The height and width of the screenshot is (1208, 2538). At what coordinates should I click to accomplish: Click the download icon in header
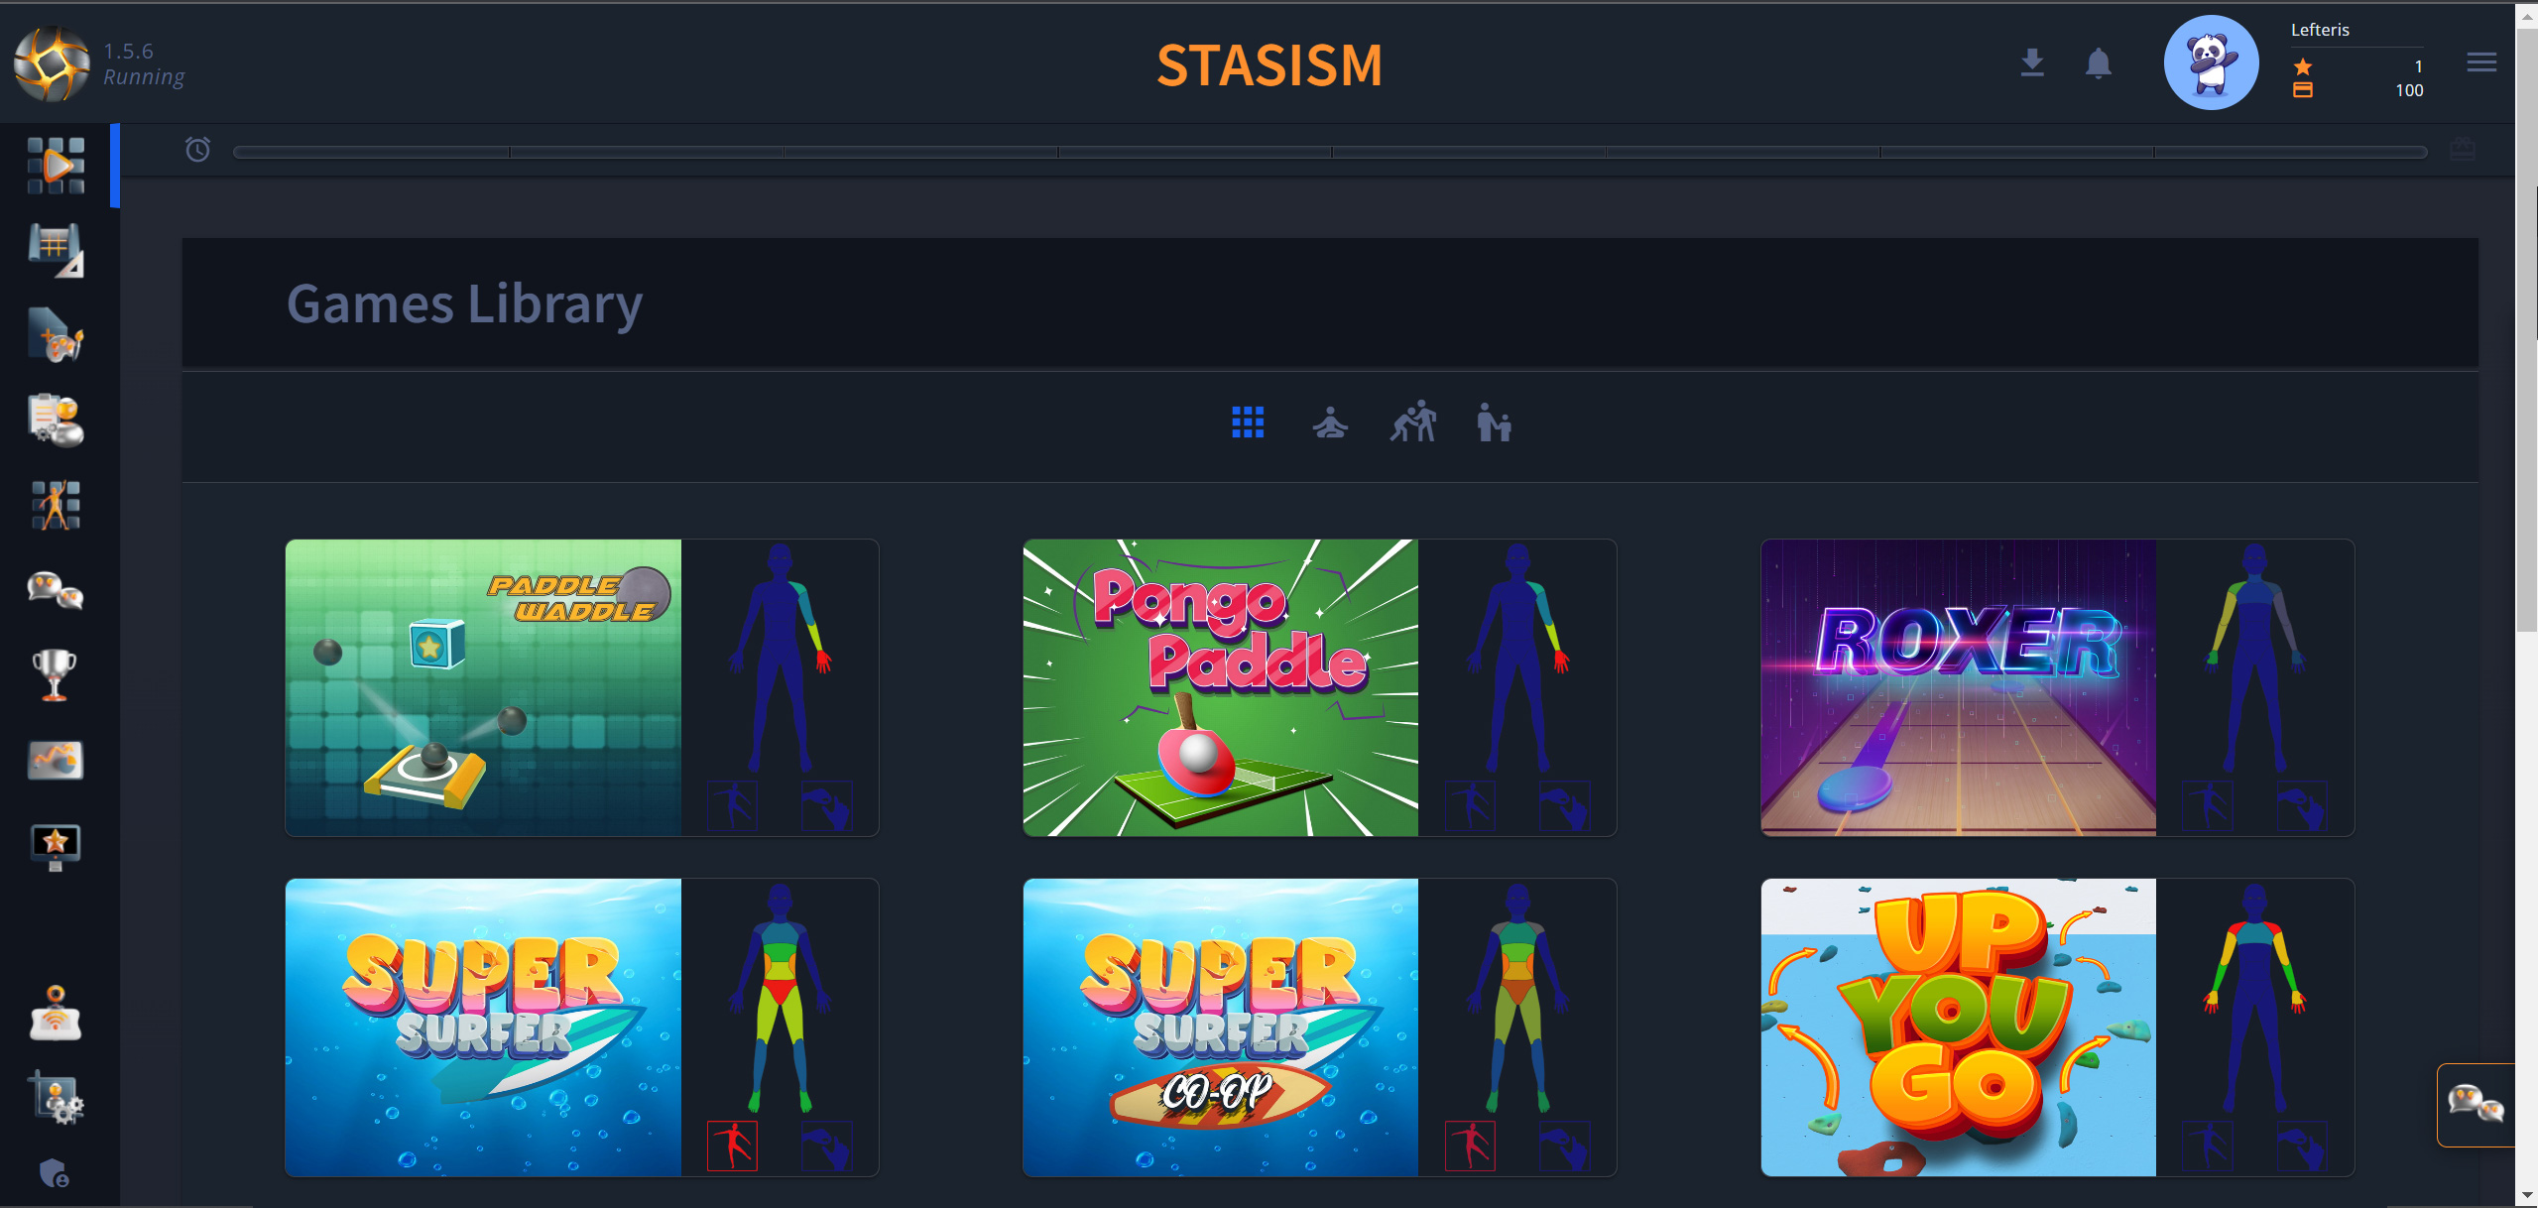2032,62
